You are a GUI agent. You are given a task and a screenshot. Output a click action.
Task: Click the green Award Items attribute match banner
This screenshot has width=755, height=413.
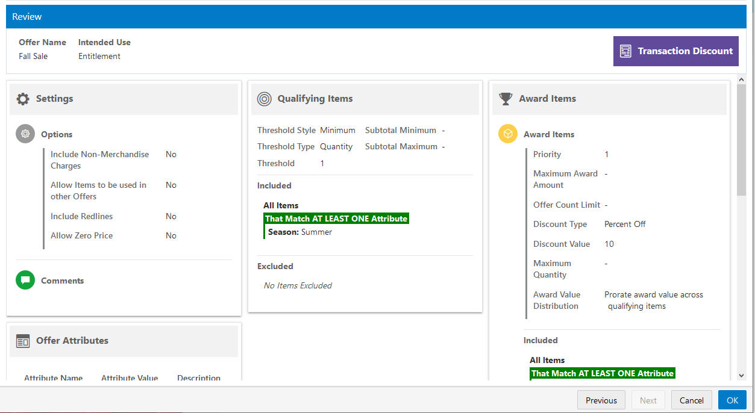tap(603, 373)
